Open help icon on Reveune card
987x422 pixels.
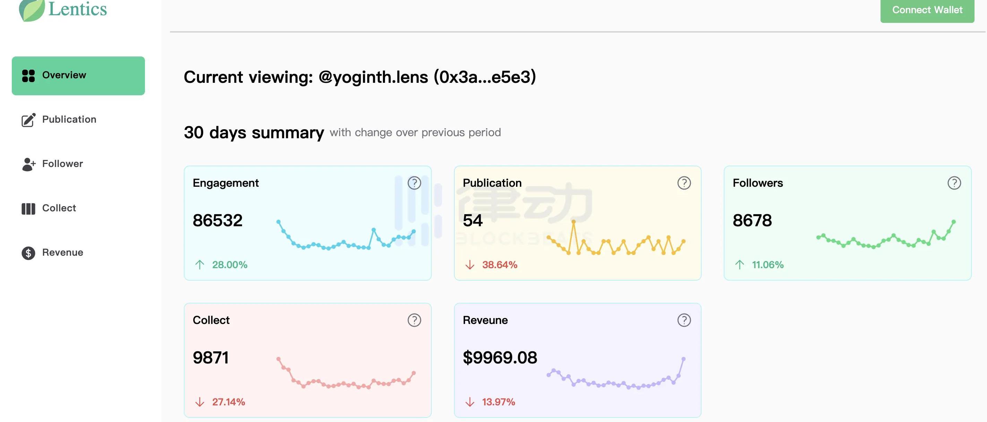[684, 320]
